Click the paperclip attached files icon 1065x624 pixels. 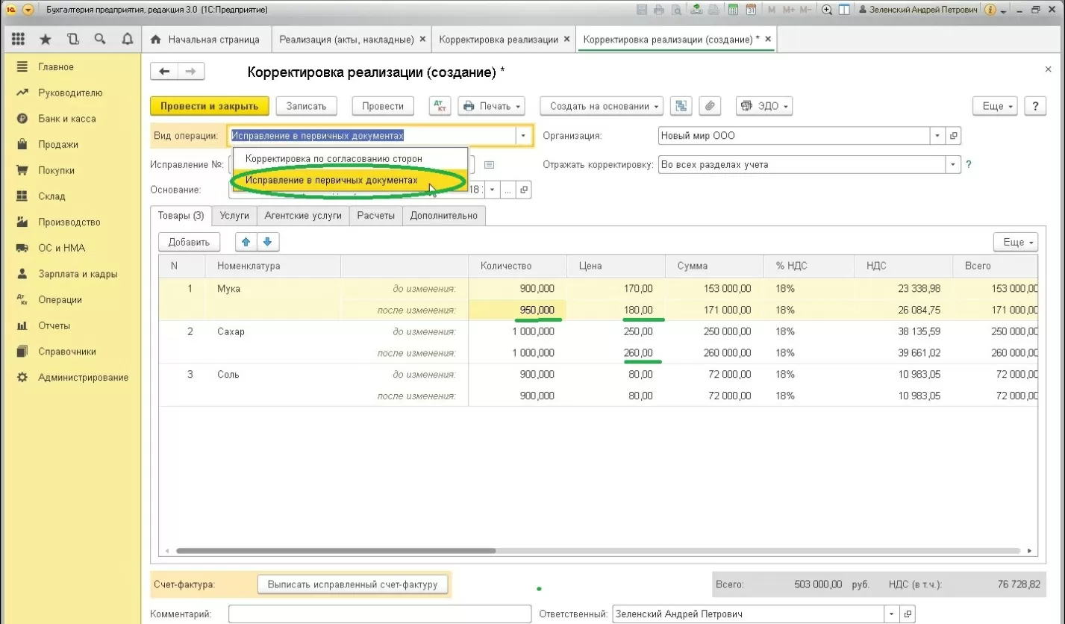click(x=709, y=106)
